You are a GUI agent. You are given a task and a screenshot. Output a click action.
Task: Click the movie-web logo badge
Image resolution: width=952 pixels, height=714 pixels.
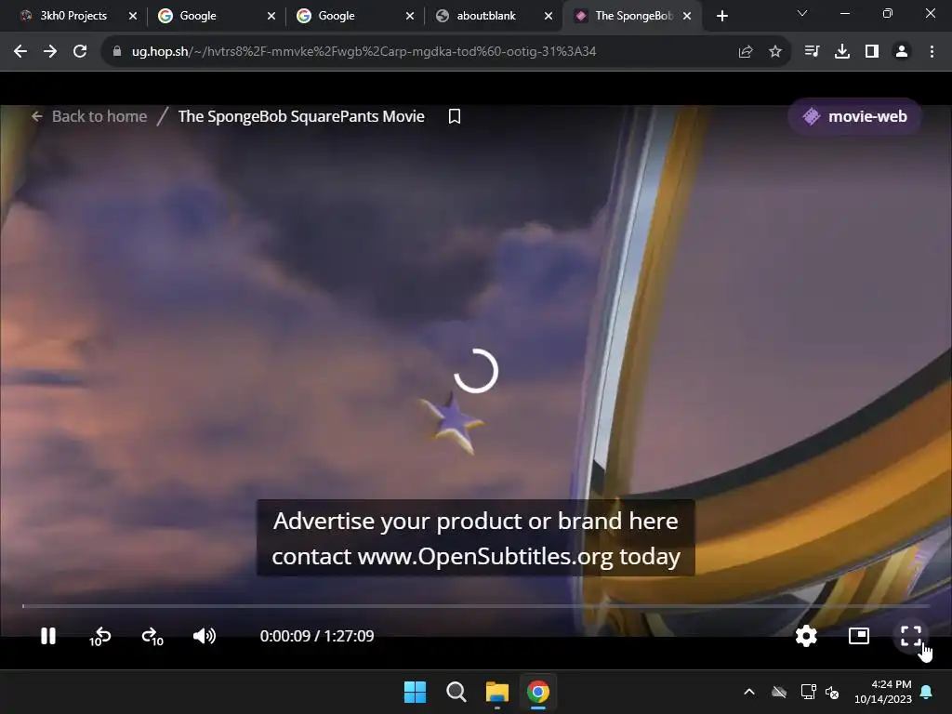854,116
